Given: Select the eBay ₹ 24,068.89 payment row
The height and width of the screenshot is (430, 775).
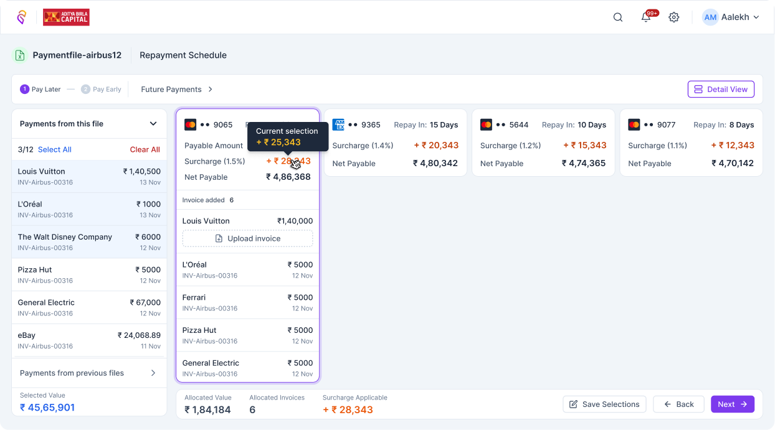Looking at the screenshot, I should (89, 340).
